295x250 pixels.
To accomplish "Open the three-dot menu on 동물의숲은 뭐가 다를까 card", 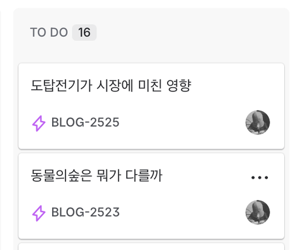I will click(259, 178).
